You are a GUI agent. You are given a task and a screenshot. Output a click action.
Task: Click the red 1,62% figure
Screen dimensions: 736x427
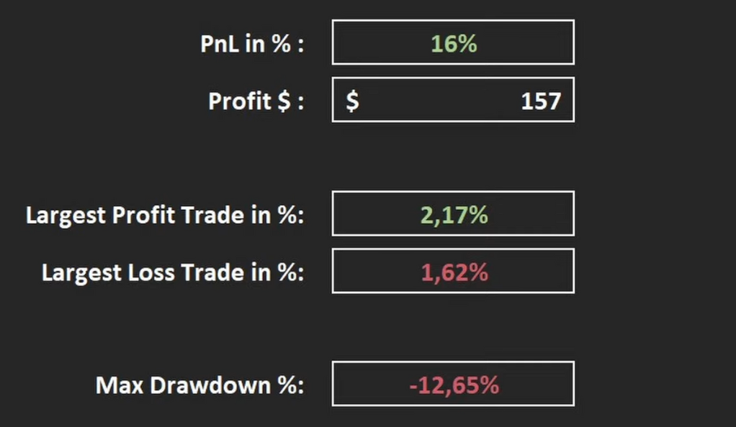[x=454, y=272]
